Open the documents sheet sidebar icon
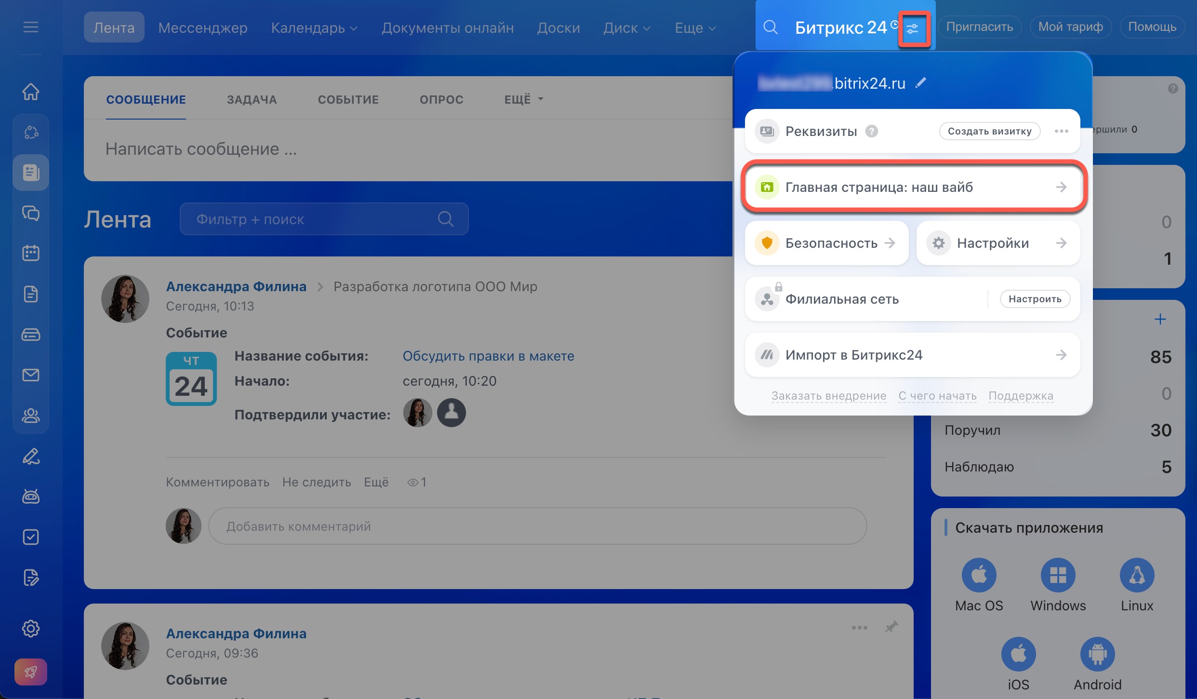This screenshot has height=699, width=1197. coord(31,294)
